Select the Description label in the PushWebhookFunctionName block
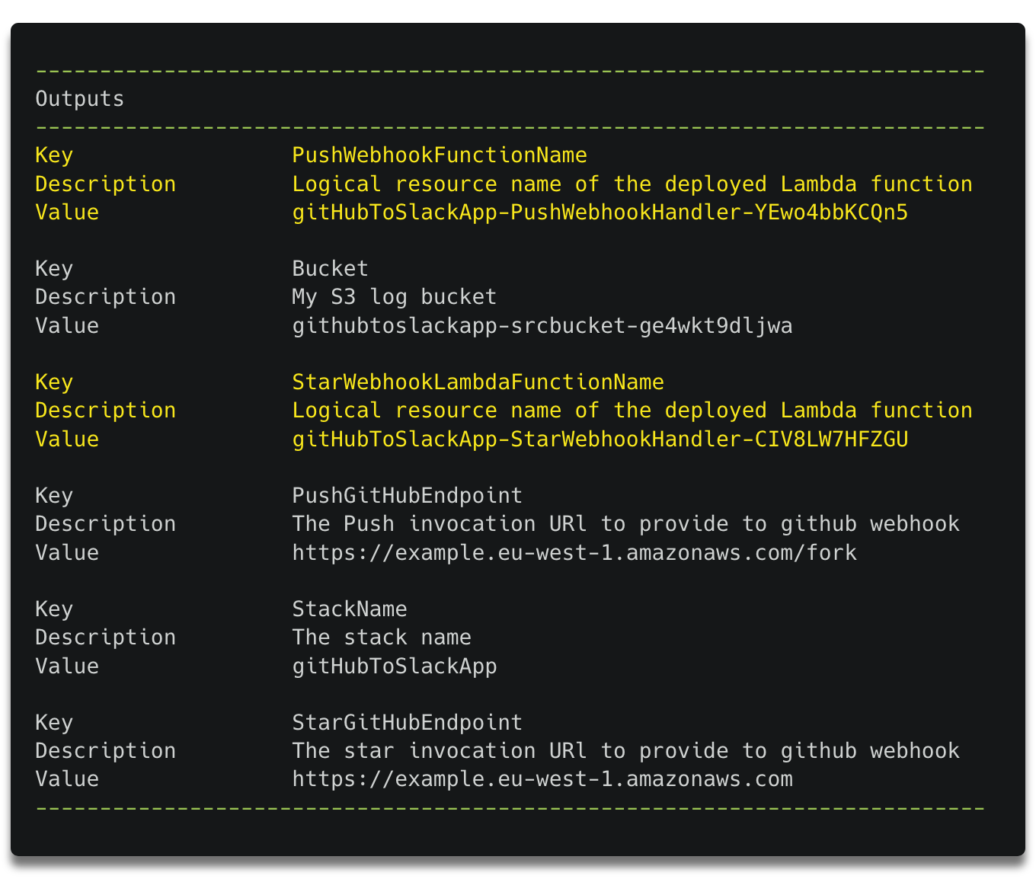The height and width of the screenshot is (879, 1036). pos(106,184)
